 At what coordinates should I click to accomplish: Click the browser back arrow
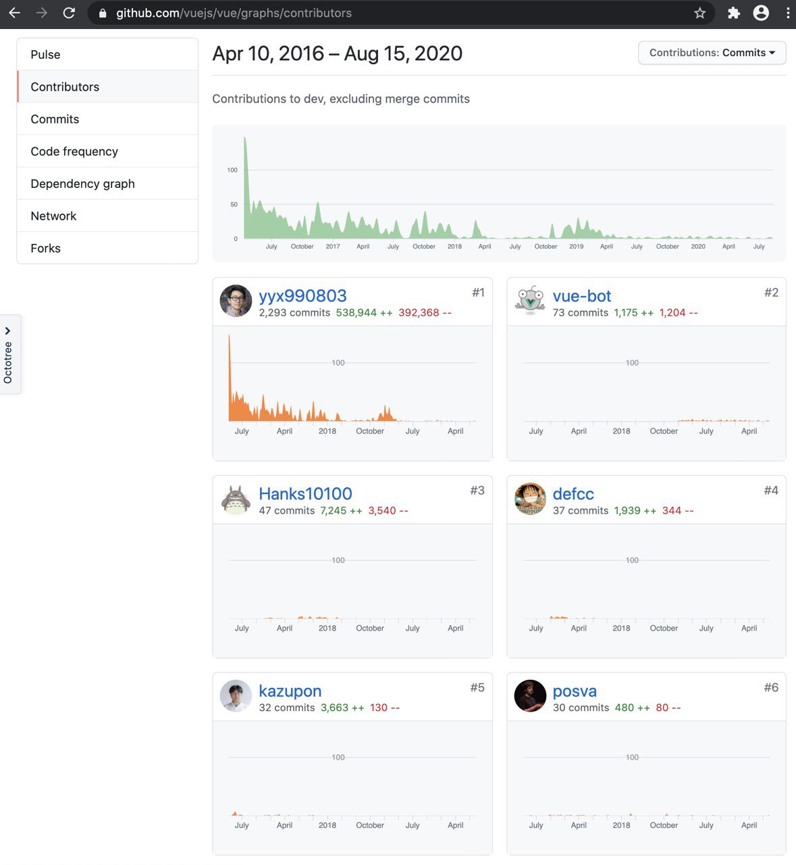click(14, 13)
